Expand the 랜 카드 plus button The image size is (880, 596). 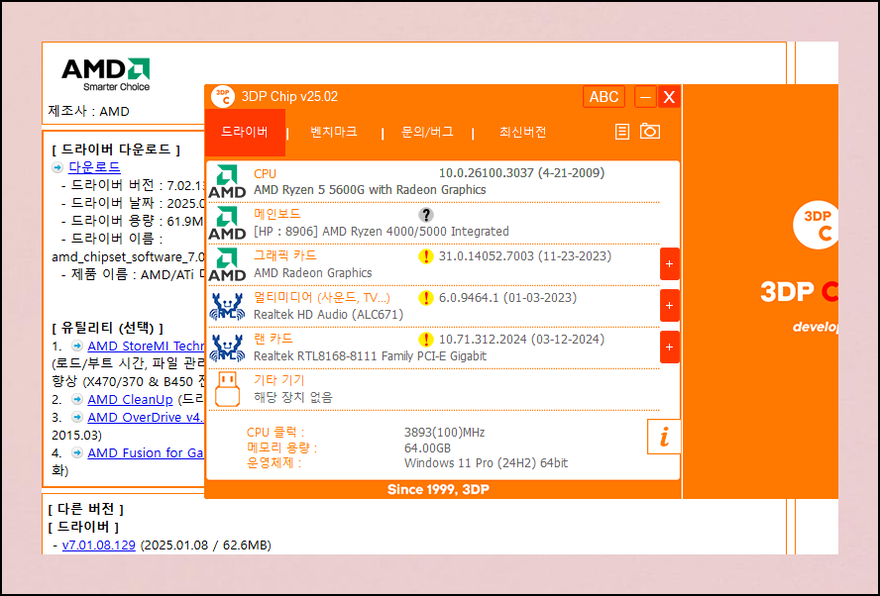(x=670, y=348)
